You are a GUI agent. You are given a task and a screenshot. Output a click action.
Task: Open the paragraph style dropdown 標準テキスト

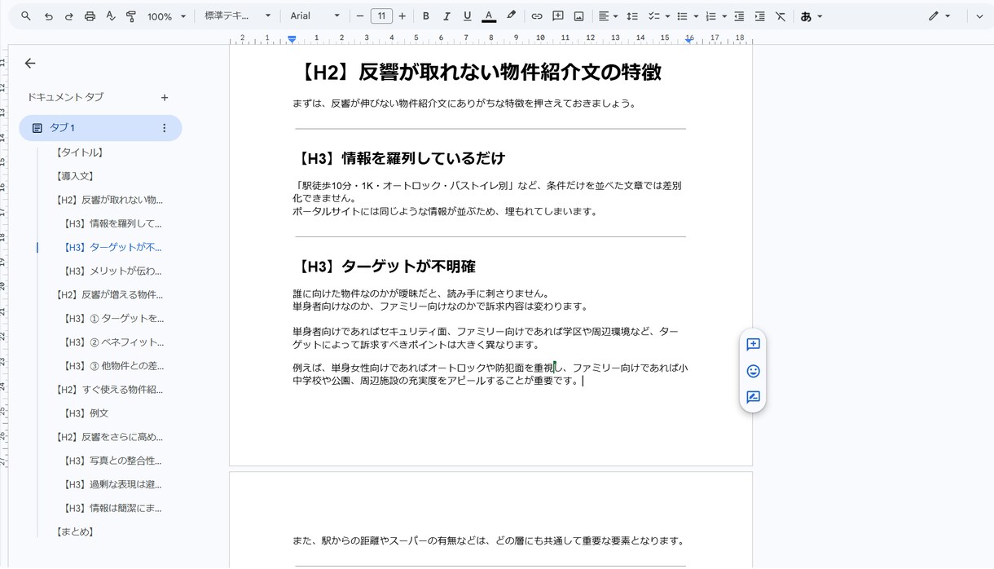click(x=237, y=16)
